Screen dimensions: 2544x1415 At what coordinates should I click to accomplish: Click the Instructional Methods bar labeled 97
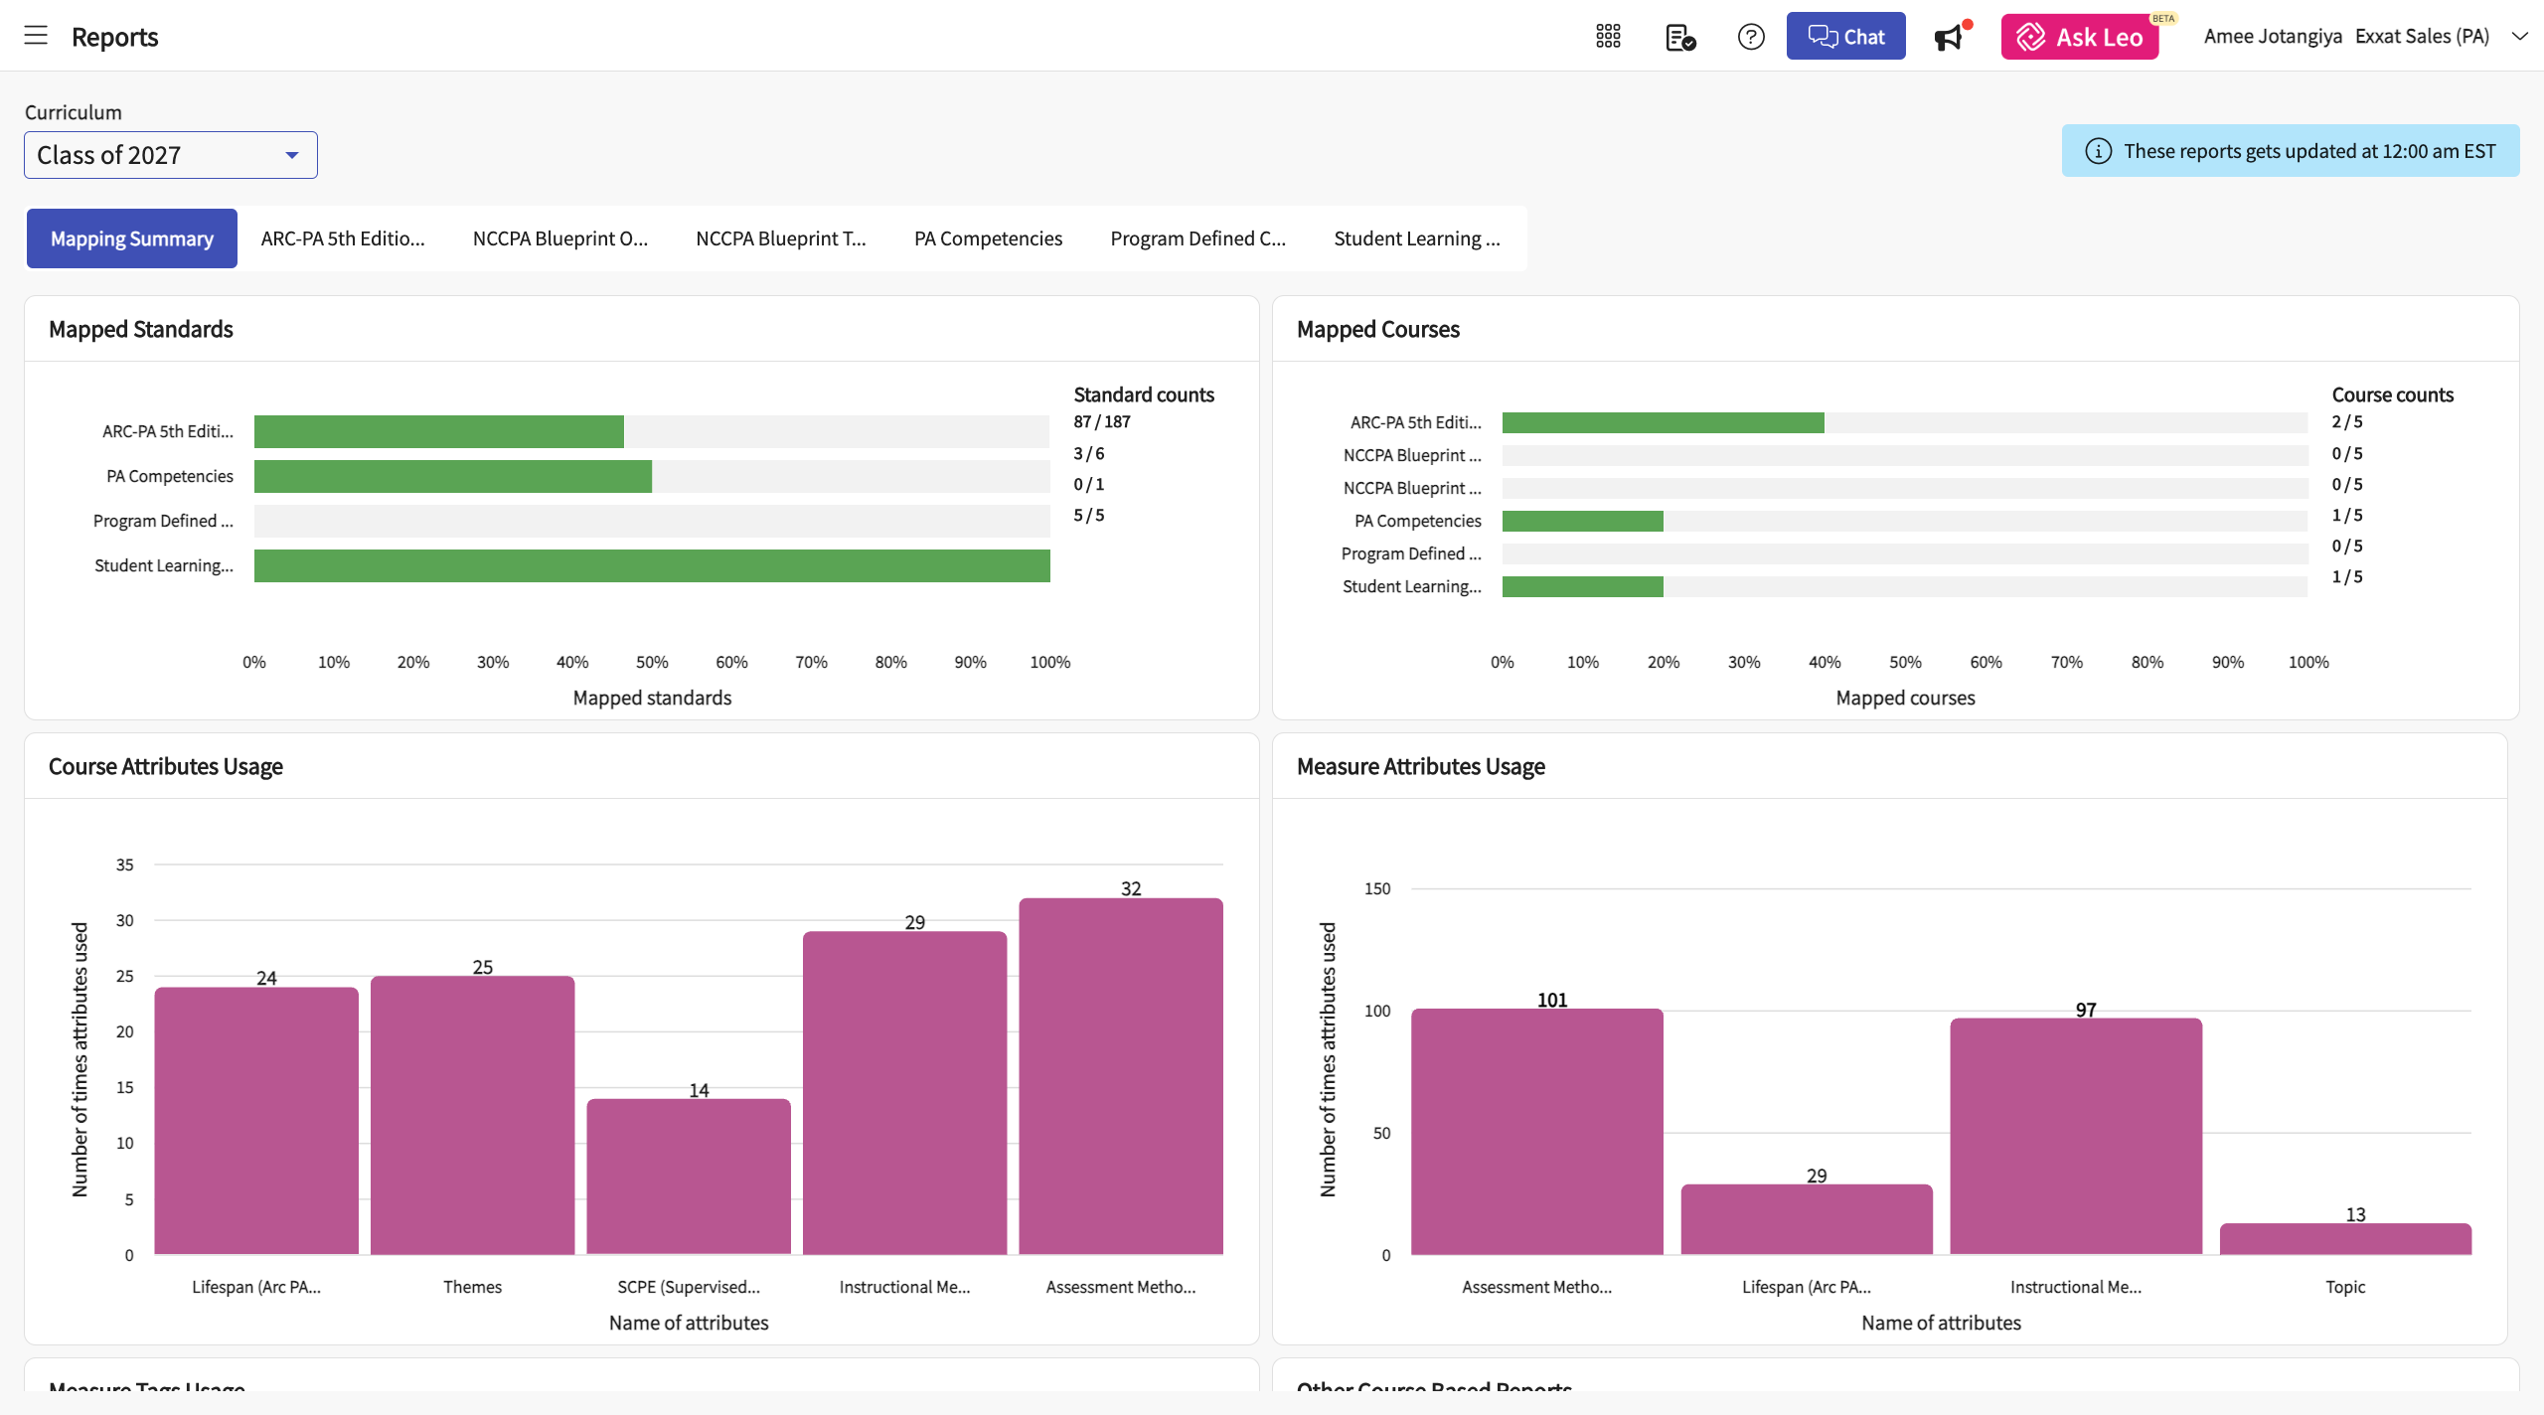(2075, 1135)
